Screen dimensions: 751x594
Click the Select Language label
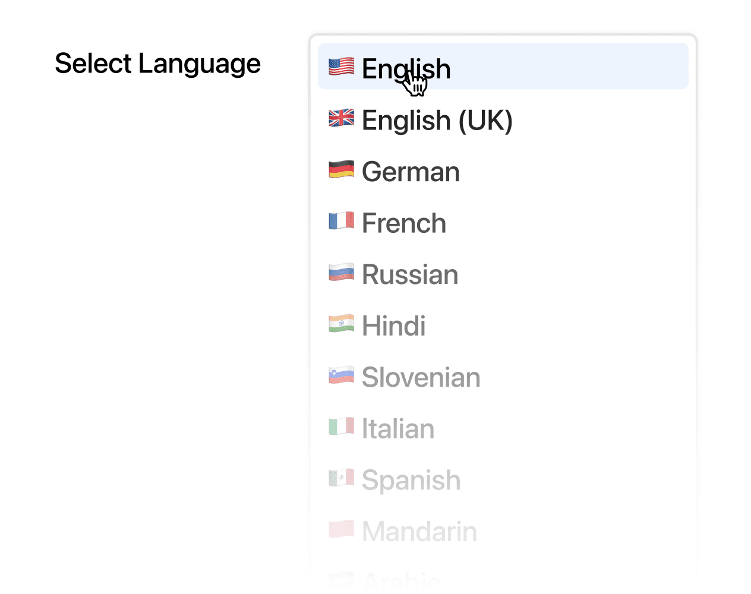pos(158,63)
